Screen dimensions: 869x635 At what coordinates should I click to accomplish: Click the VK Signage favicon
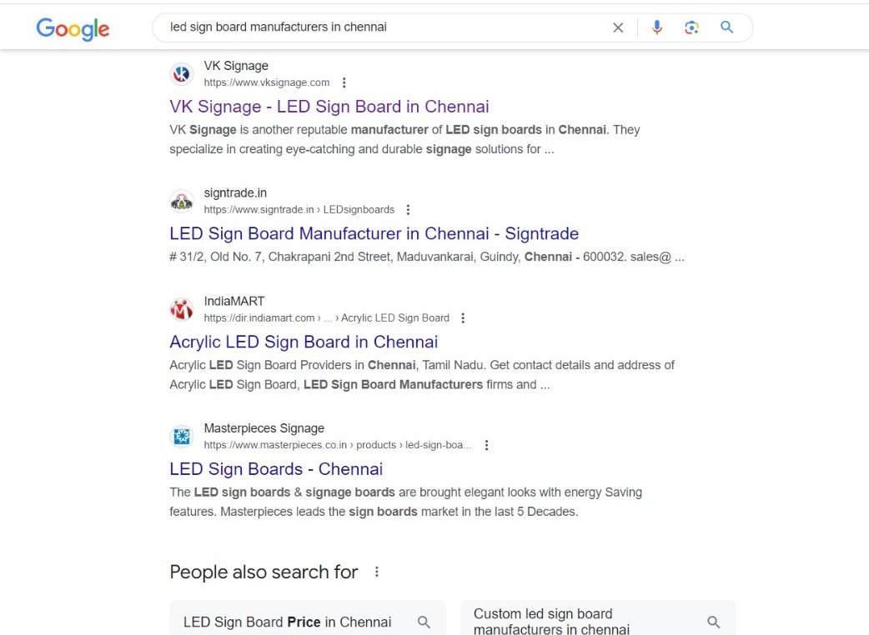pos(181,74)
